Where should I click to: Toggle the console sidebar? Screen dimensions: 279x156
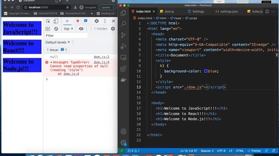(x=48, y=29)
